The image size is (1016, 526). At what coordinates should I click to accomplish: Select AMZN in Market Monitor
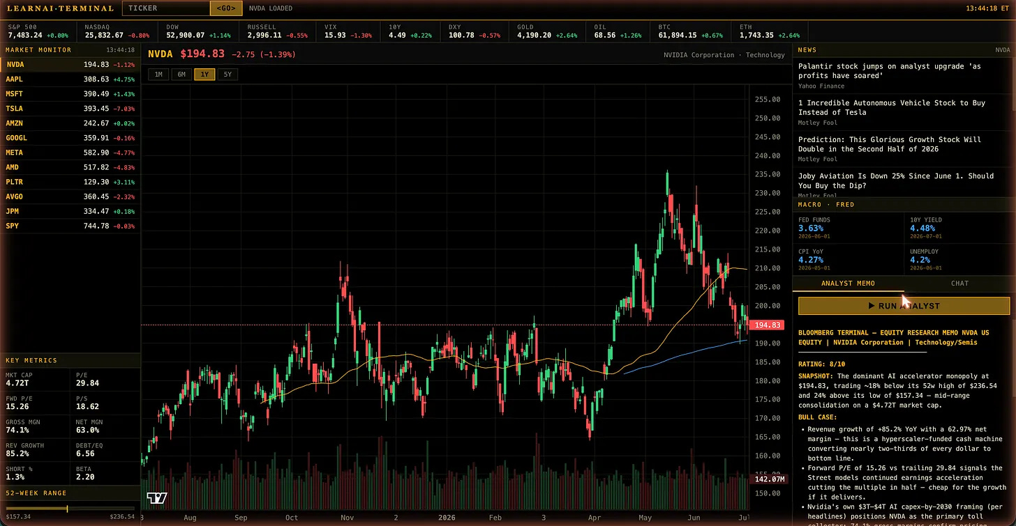[70, 123]
